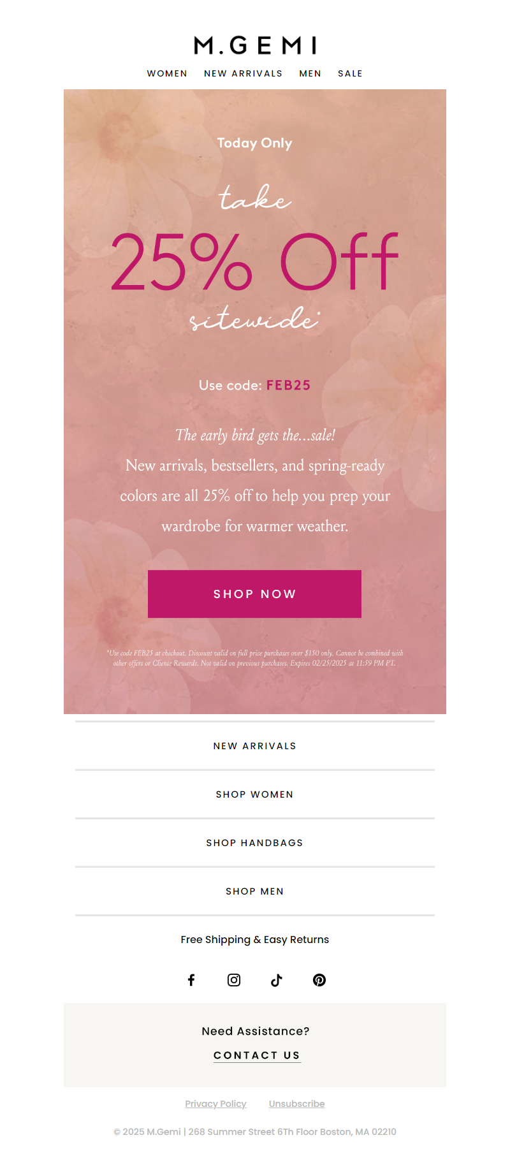Image resolution: width=510 pixels, height=1156 pixels.
Task: Click the FEB25 promo code text
Action: 288,385
